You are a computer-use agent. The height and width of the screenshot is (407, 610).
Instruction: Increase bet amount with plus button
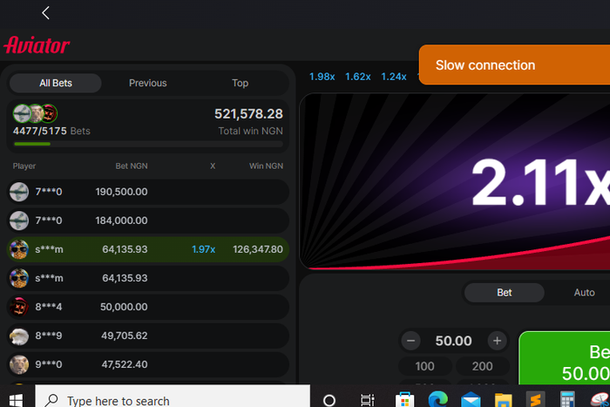click(x=497, y=341)
